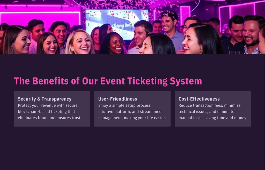
Task: Click the word System in the heading
Action: pos(186,81)
